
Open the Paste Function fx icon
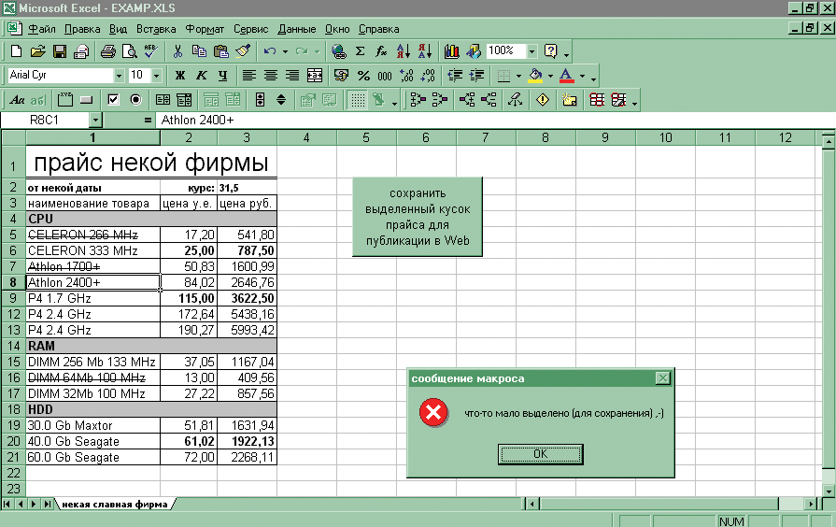coord(381,51)
